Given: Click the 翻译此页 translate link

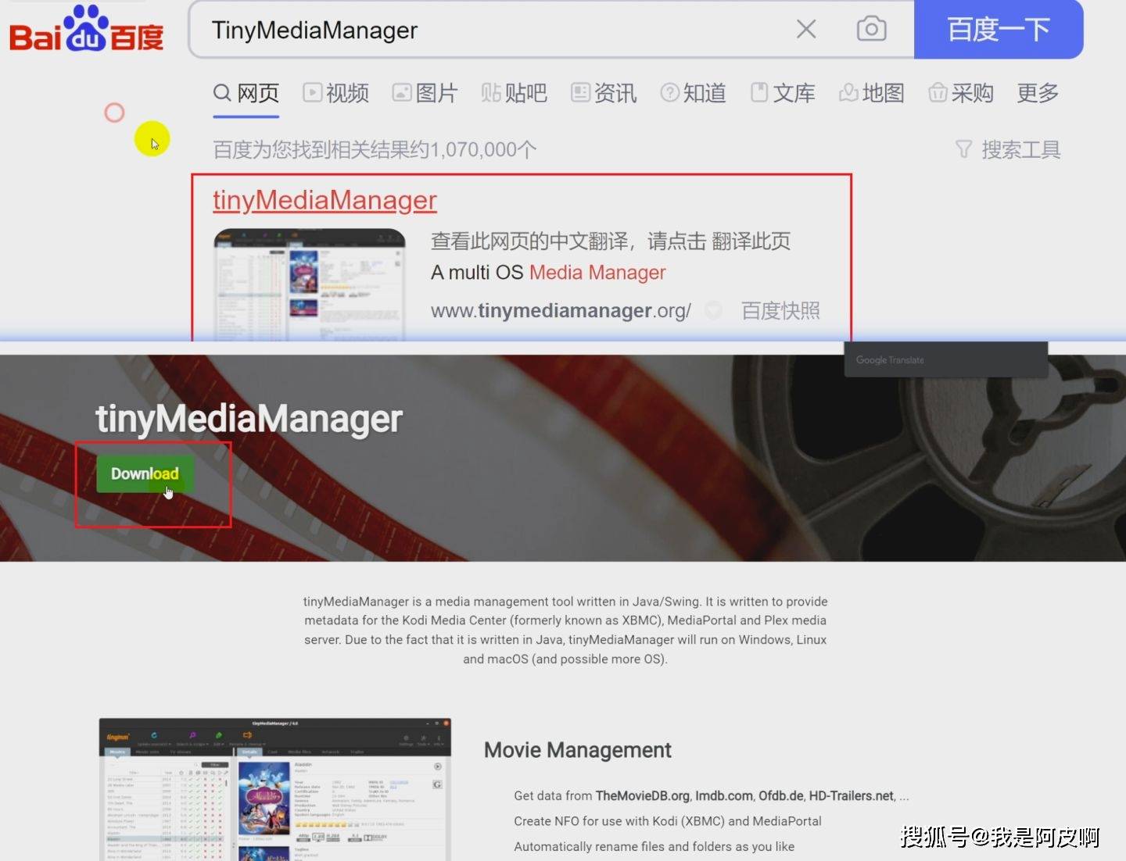Looking at the screenshot, I should (x=751, y=241).
